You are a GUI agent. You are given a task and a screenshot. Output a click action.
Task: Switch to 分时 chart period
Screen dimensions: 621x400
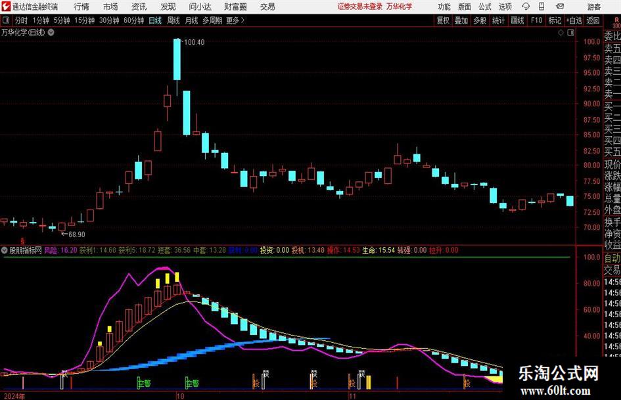[x=22, y=20]
